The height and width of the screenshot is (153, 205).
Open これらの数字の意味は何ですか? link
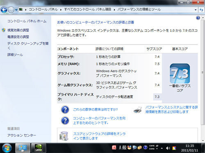96,110
